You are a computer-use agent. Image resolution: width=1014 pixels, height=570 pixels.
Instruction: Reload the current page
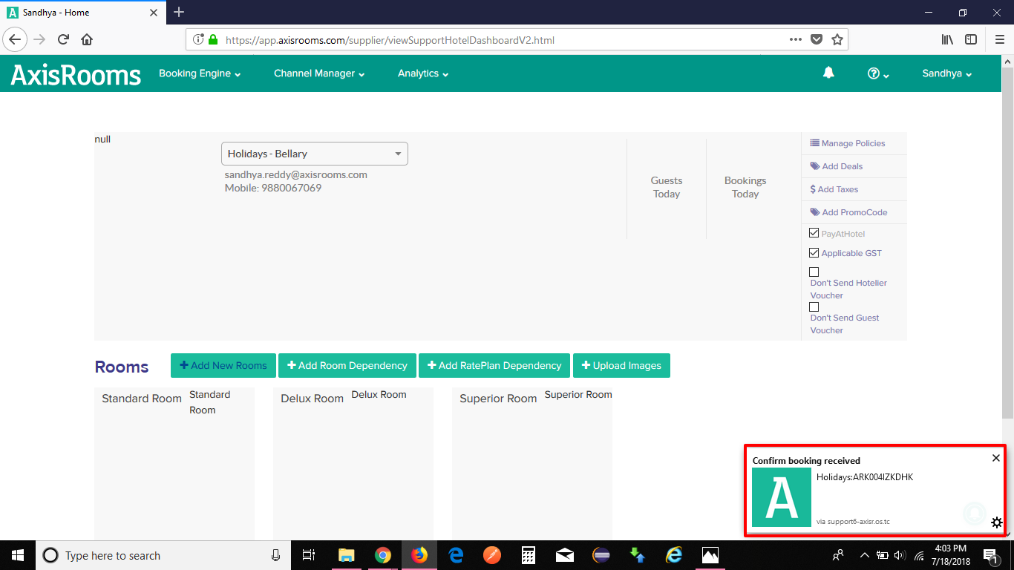[63, 39]
